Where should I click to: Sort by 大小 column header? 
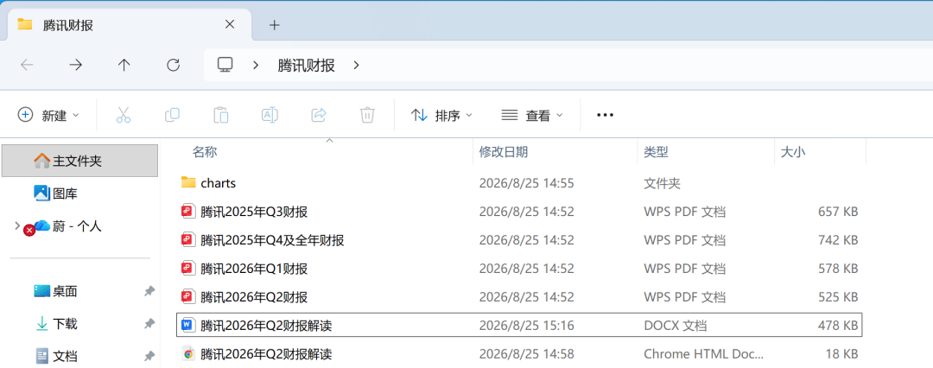(792, 152)
